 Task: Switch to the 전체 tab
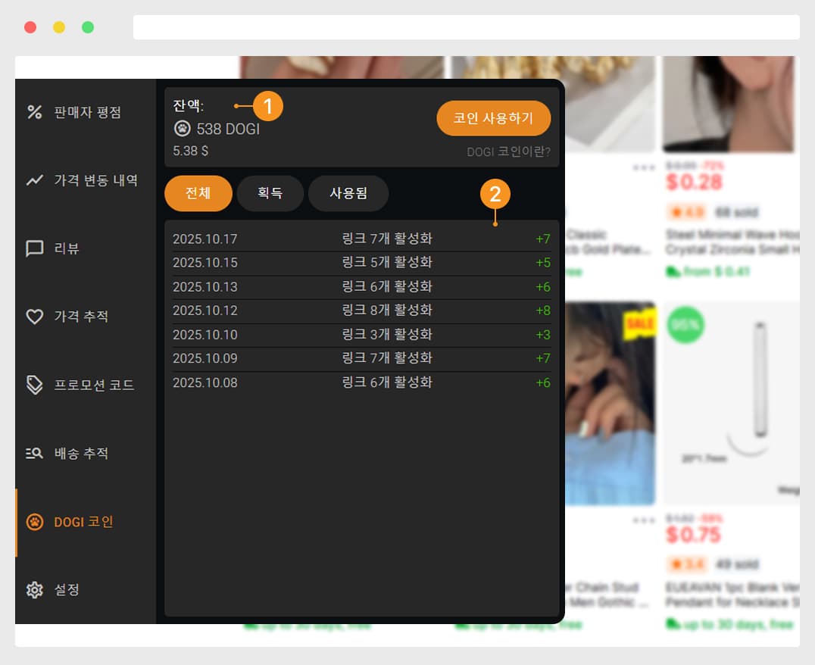pos(198,193)
